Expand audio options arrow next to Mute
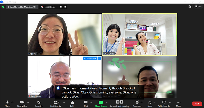The image size is (204, 108). 12,102
